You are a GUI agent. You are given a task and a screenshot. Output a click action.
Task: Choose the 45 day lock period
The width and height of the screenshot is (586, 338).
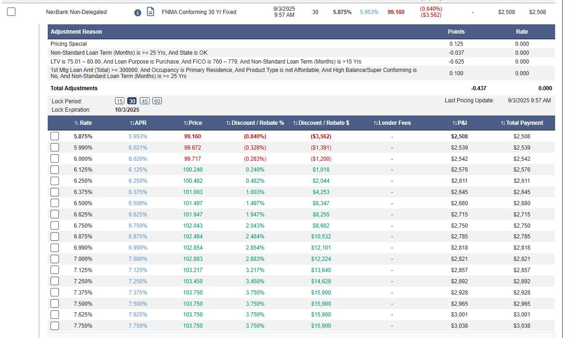[145, 101]
